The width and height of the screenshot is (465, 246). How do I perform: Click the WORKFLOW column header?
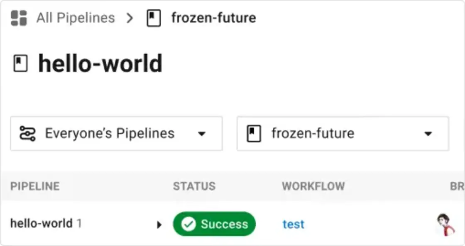pyautogui.click(x=313, y=186)
